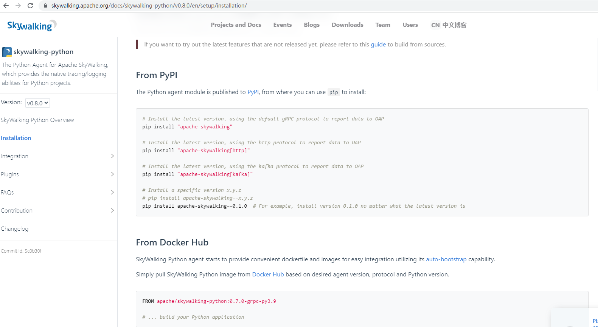This screenshot has height=327, width=598.
Task: View site security via lock icon
Action: pyautogui.click(x=45, y=6)
